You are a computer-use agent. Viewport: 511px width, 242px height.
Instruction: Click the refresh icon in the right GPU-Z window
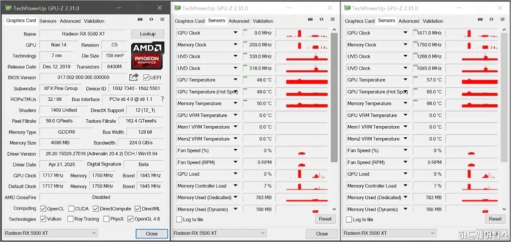pos(492,19)
